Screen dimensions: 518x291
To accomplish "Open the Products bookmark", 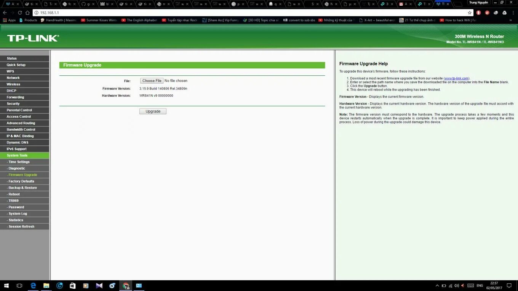I will point(28,20).
